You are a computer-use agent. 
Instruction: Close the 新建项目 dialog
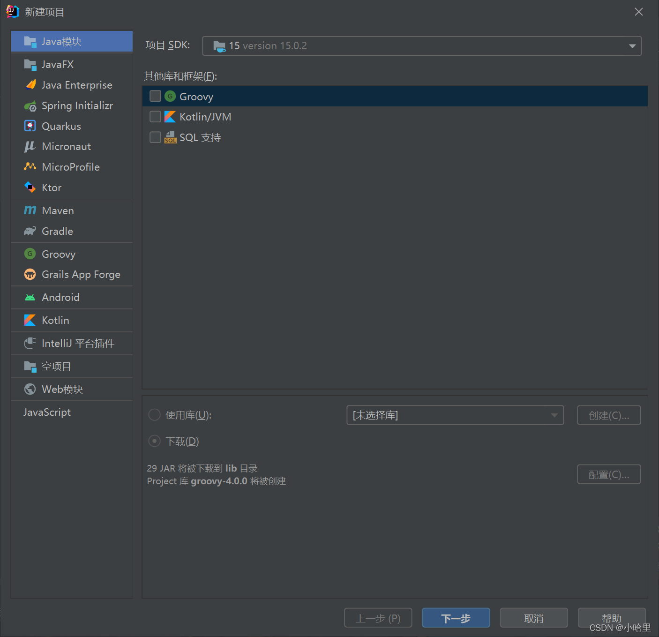click(639, 12)
